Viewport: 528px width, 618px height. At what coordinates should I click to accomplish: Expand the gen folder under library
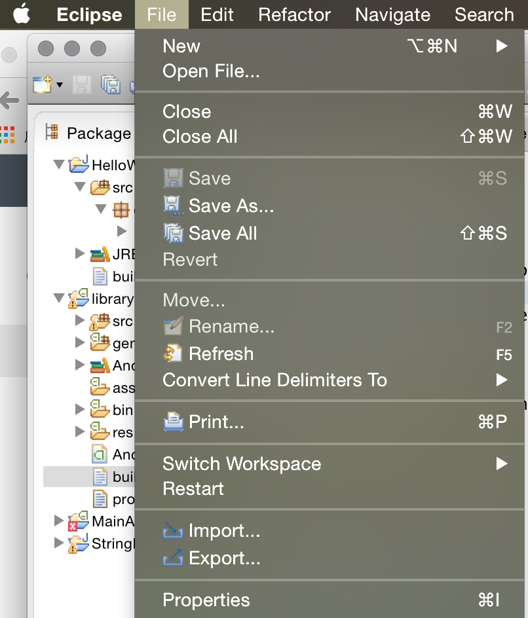pyautogui.click(x=80, y=342)
